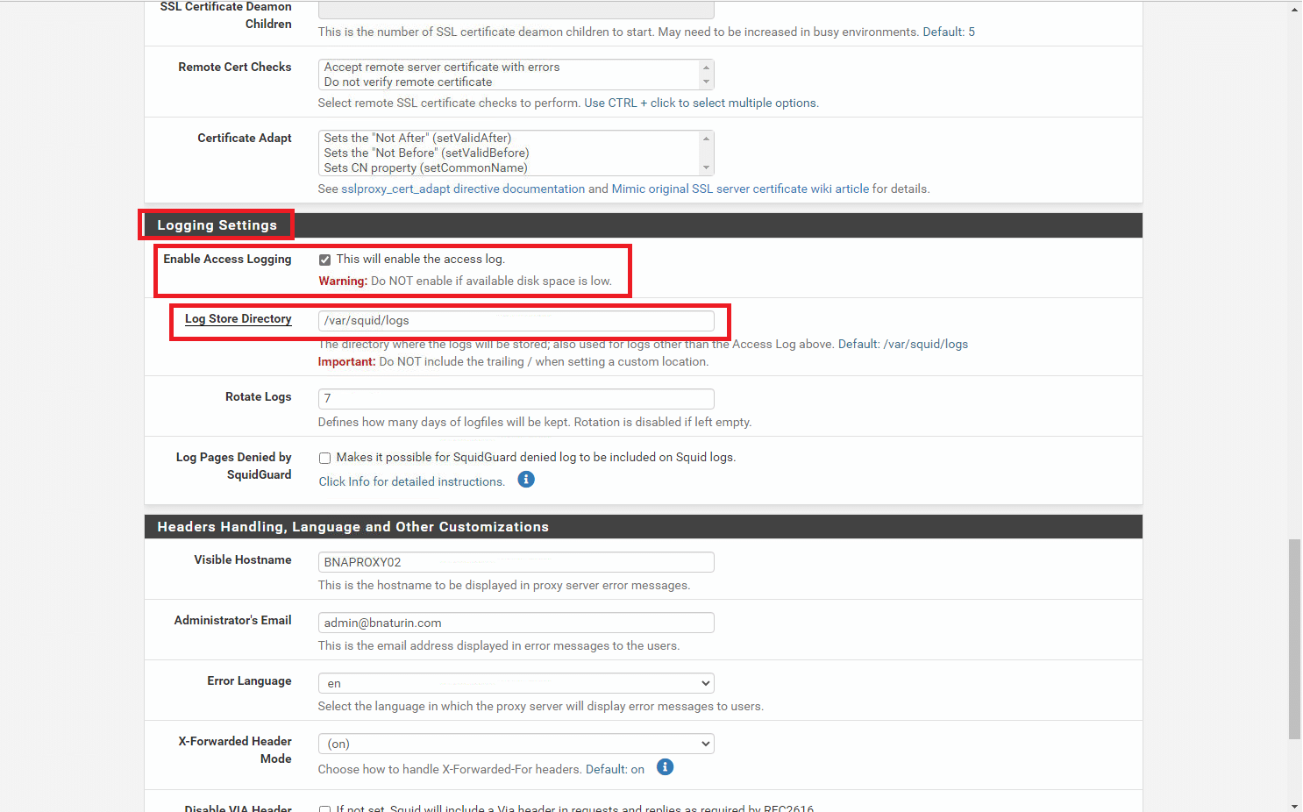
Task: Click into Log Store Directory input field
Action: tap(516, 321)
